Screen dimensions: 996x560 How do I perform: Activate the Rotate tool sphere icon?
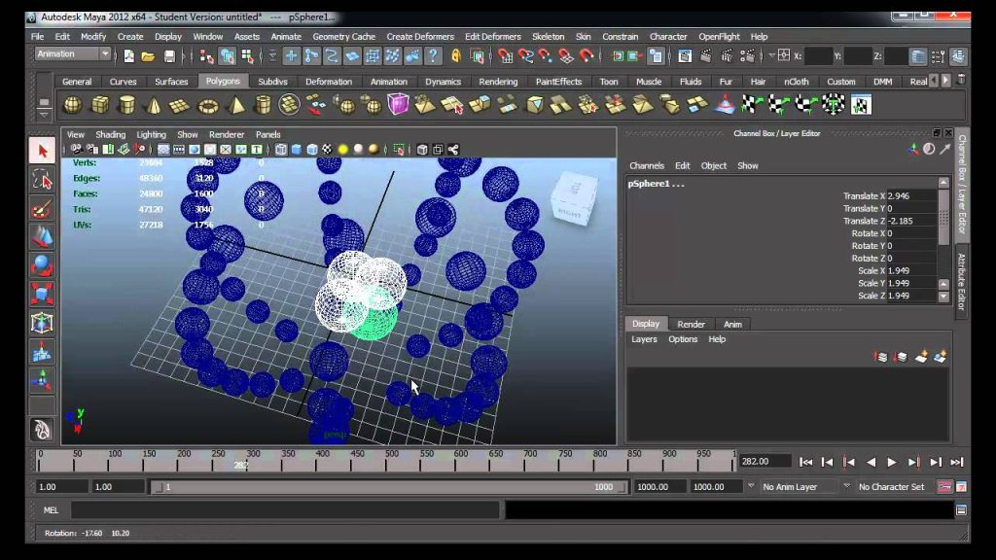tap(42, 266)
